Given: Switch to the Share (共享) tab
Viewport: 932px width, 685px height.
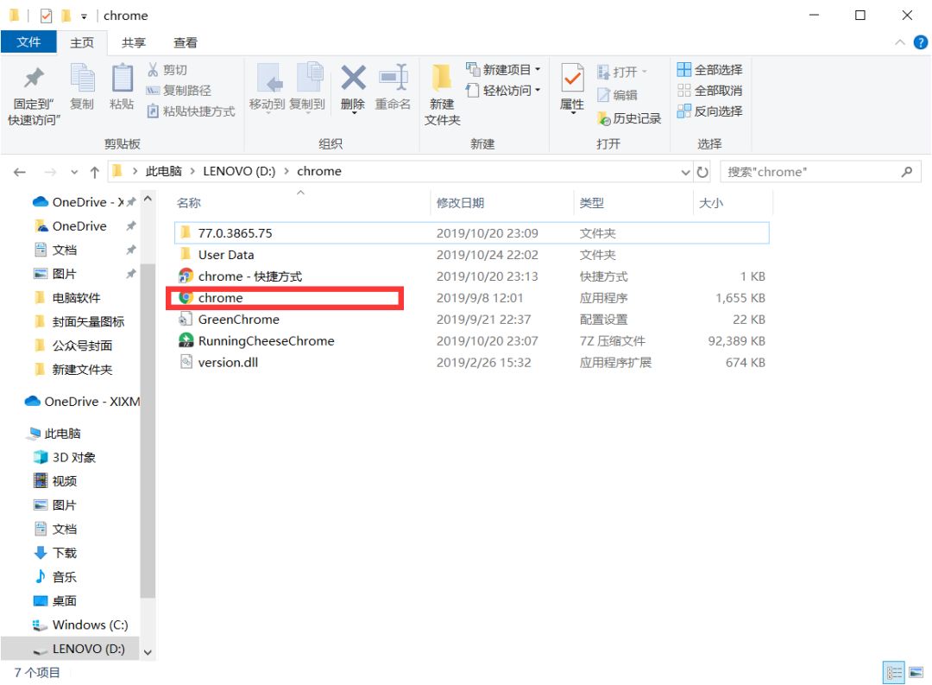Looking at the screenshot, I should 134,43.
